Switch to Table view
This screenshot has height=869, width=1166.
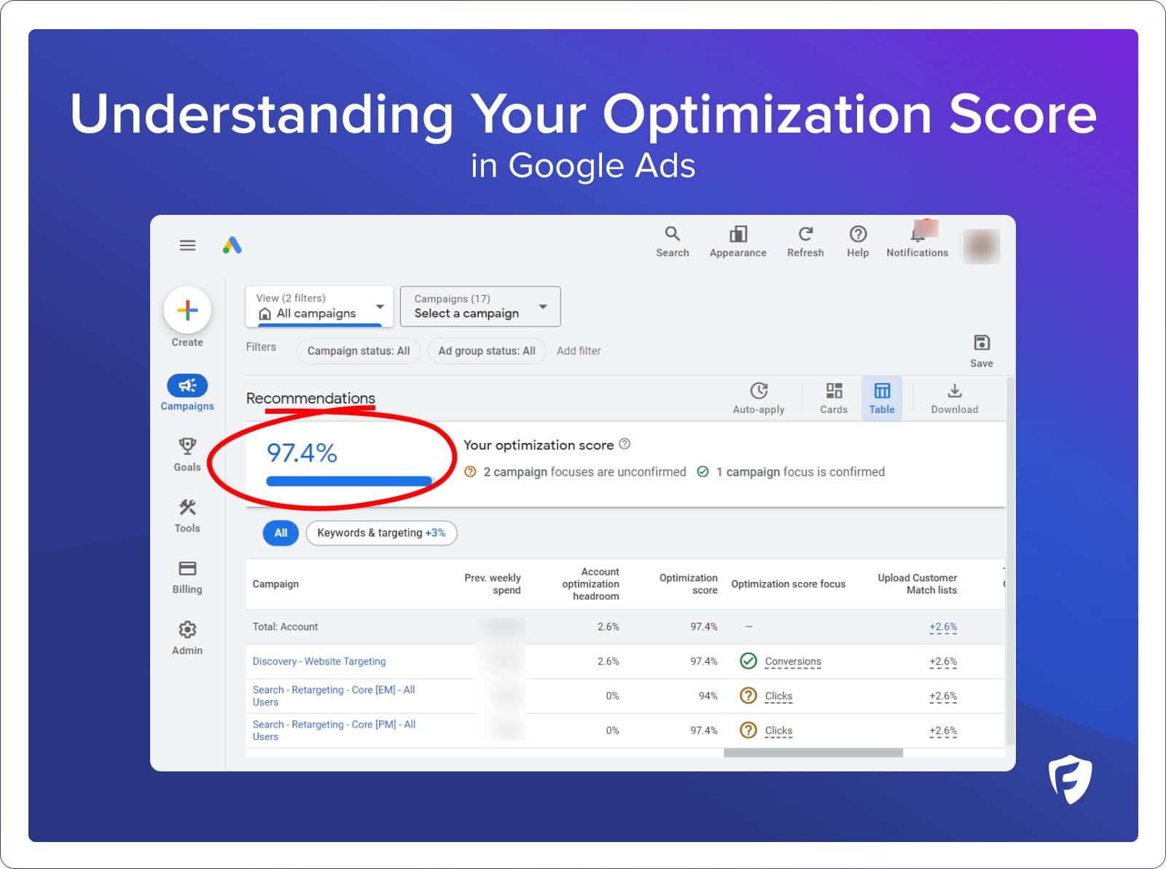click(882, 398)
